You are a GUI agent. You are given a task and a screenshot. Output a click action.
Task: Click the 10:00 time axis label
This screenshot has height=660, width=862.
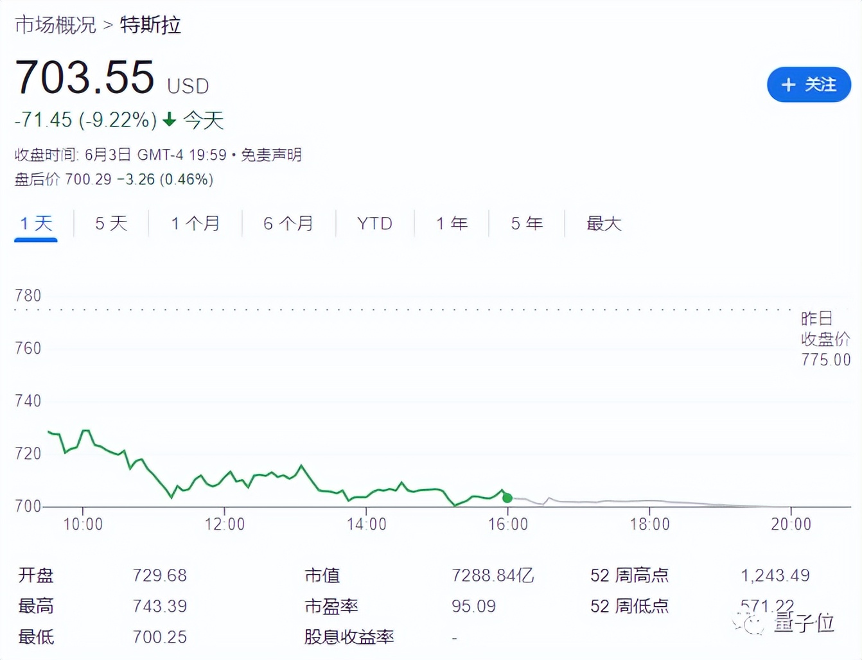coord(83,524)
